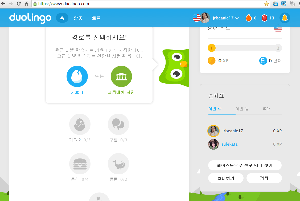Open the fb extension icon
300x201 pixels.
283,3
